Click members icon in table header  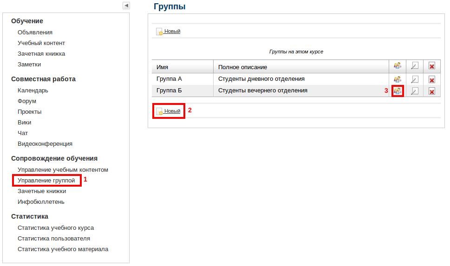397,66
